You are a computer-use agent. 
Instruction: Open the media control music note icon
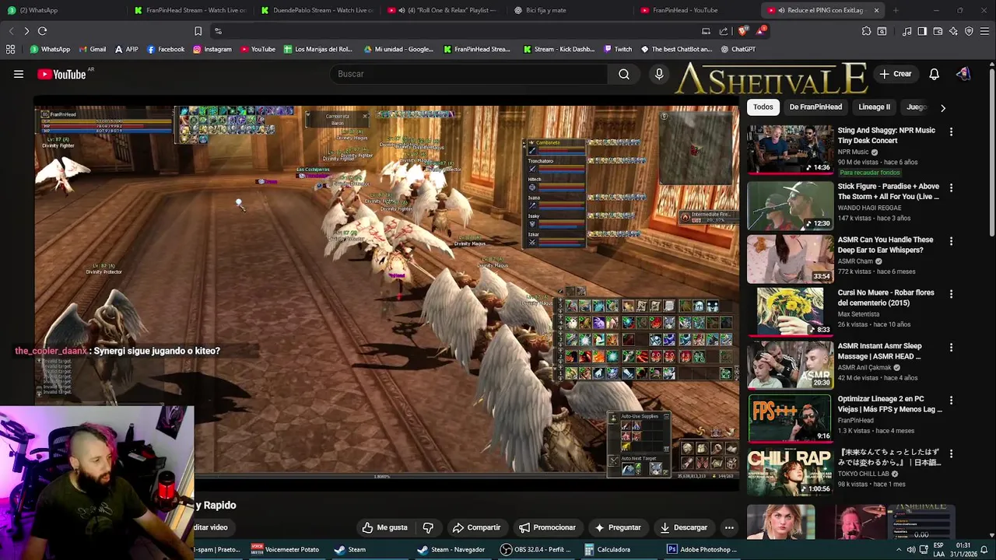[x=907, y=31]
